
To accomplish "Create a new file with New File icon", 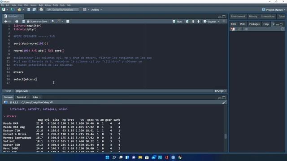I will [4, 9].
